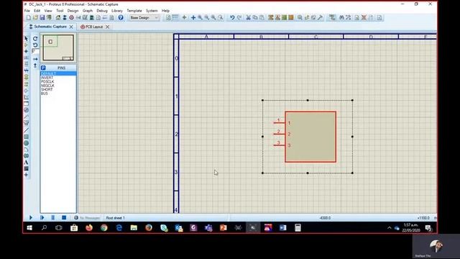460x259 pixels.
Task: Select the Component mode tool
Action: [26, 45]
